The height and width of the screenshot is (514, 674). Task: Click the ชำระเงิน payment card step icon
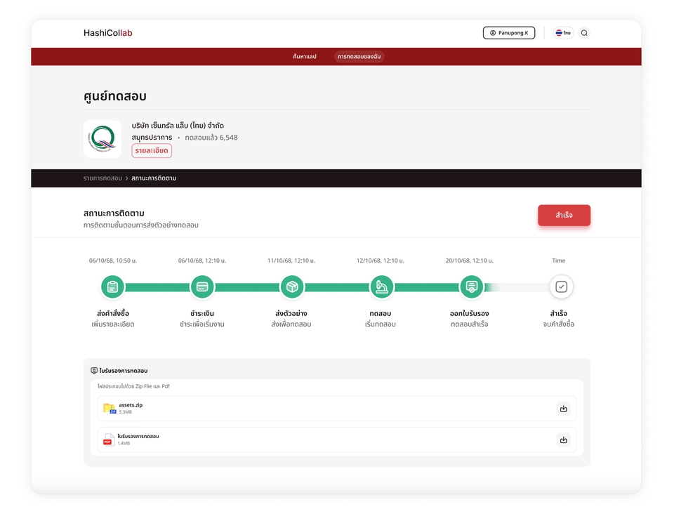202,286
